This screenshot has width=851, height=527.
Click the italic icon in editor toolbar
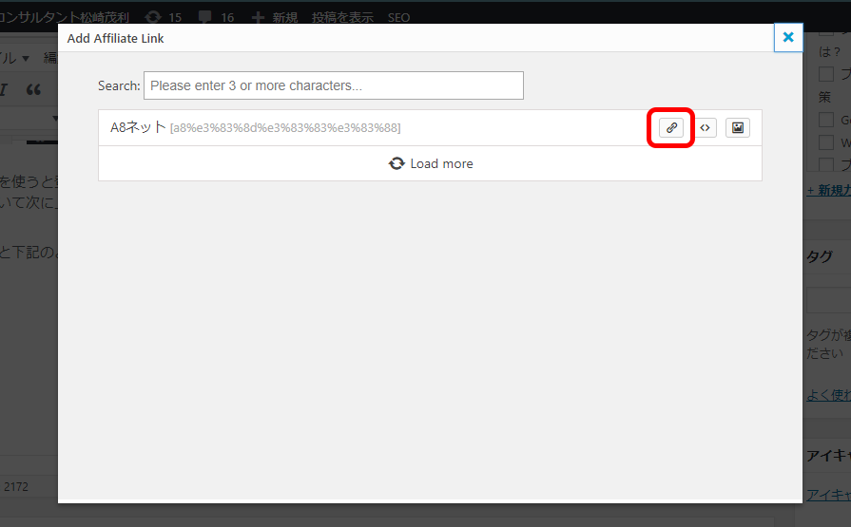[x=4, y=89]
